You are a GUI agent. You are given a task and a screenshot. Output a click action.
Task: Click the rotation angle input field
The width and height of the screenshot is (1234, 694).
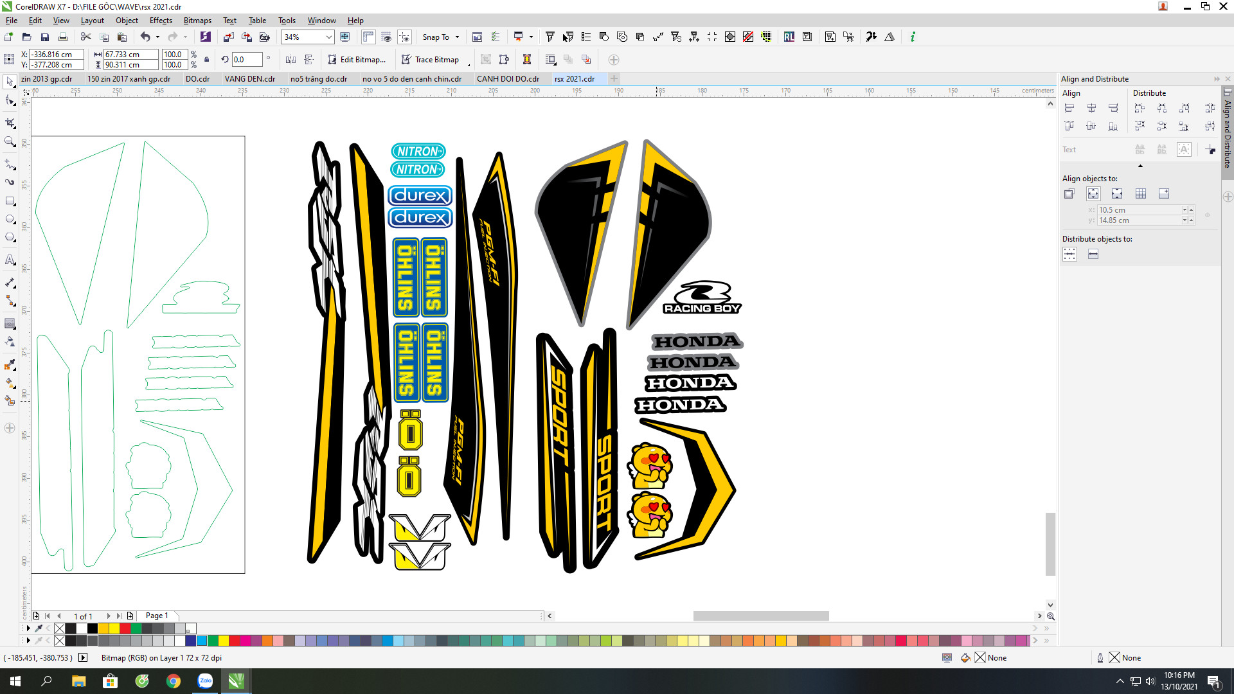point(247,60)
